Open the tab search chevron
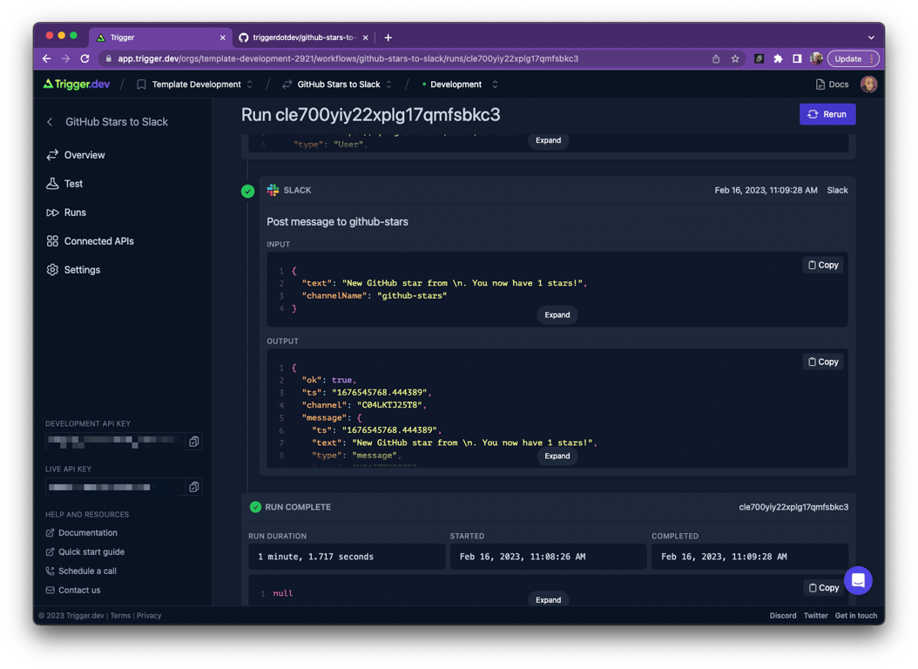 [871, 37]
